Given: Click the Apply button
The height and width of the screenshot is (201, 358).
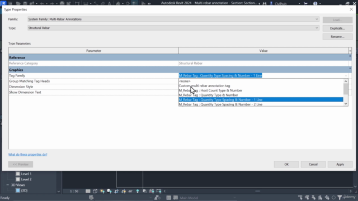Looking at the screenshot, I should pyautogui.click(x=340, y=164).
